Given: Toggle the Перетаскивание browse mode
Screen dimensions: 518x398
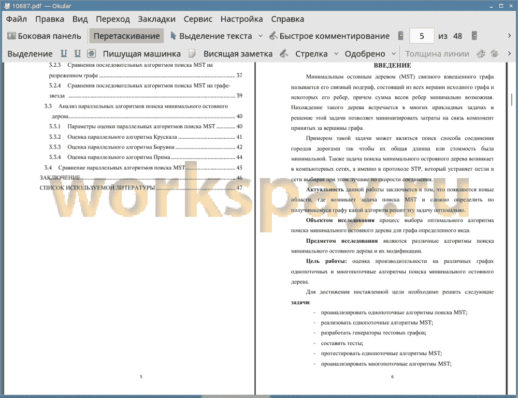Looking at the screenshot, I should (x=126, y=36).
